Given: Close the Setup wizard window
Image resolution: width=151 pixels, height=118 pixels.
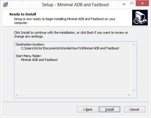Looking at the screenshot, I should point(142,4).
